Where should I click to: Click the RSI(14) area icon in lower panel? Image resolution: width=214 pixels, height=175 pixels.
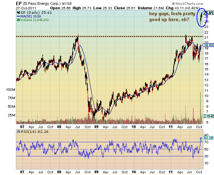click(18, 132)
